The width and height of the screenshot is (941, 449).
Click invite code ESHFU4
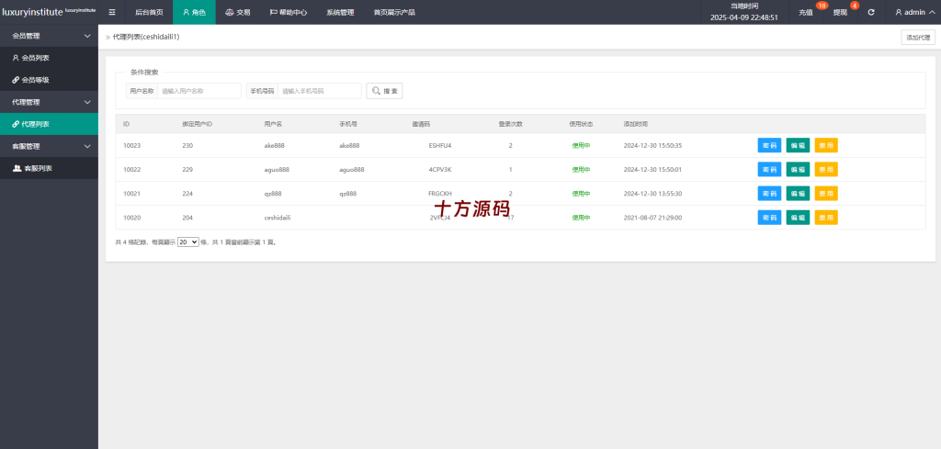(440, 146)
